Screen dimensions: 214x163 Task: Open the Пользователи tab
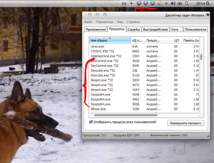195,29
